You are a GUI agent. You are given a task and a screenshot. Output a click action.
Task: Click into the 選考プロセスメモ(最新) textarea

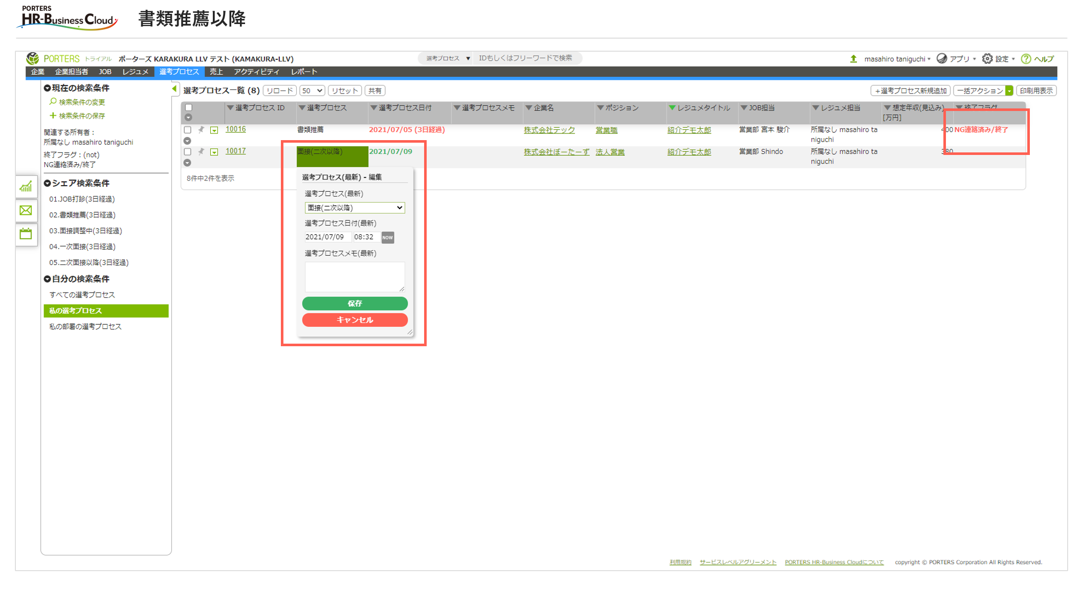click(355, 277)
